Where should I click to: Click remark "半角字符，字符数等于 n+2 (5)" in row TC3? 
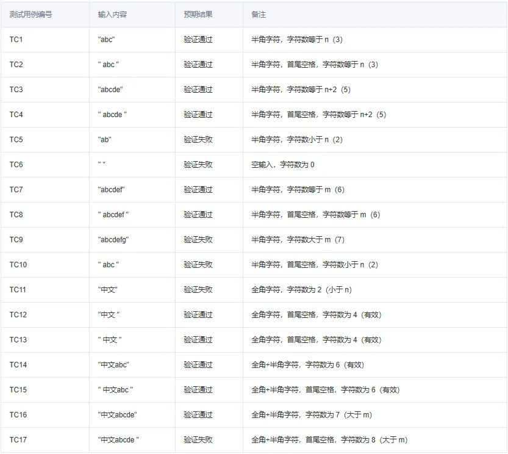(x=301, y=90)
